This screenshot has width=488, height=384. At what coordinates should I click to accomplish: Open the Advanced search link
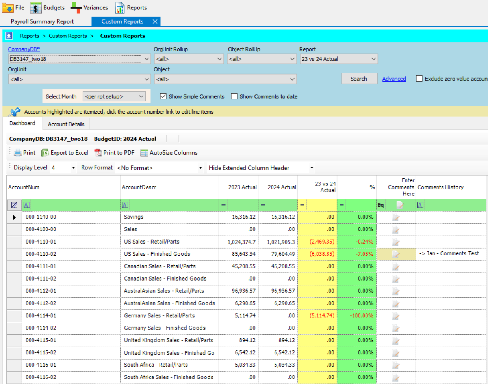point(394,79)
